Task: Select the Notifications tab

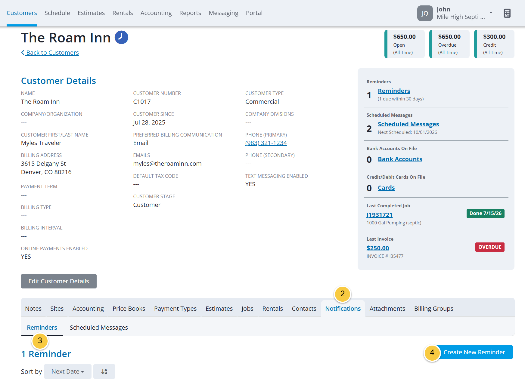Action: 343,309
